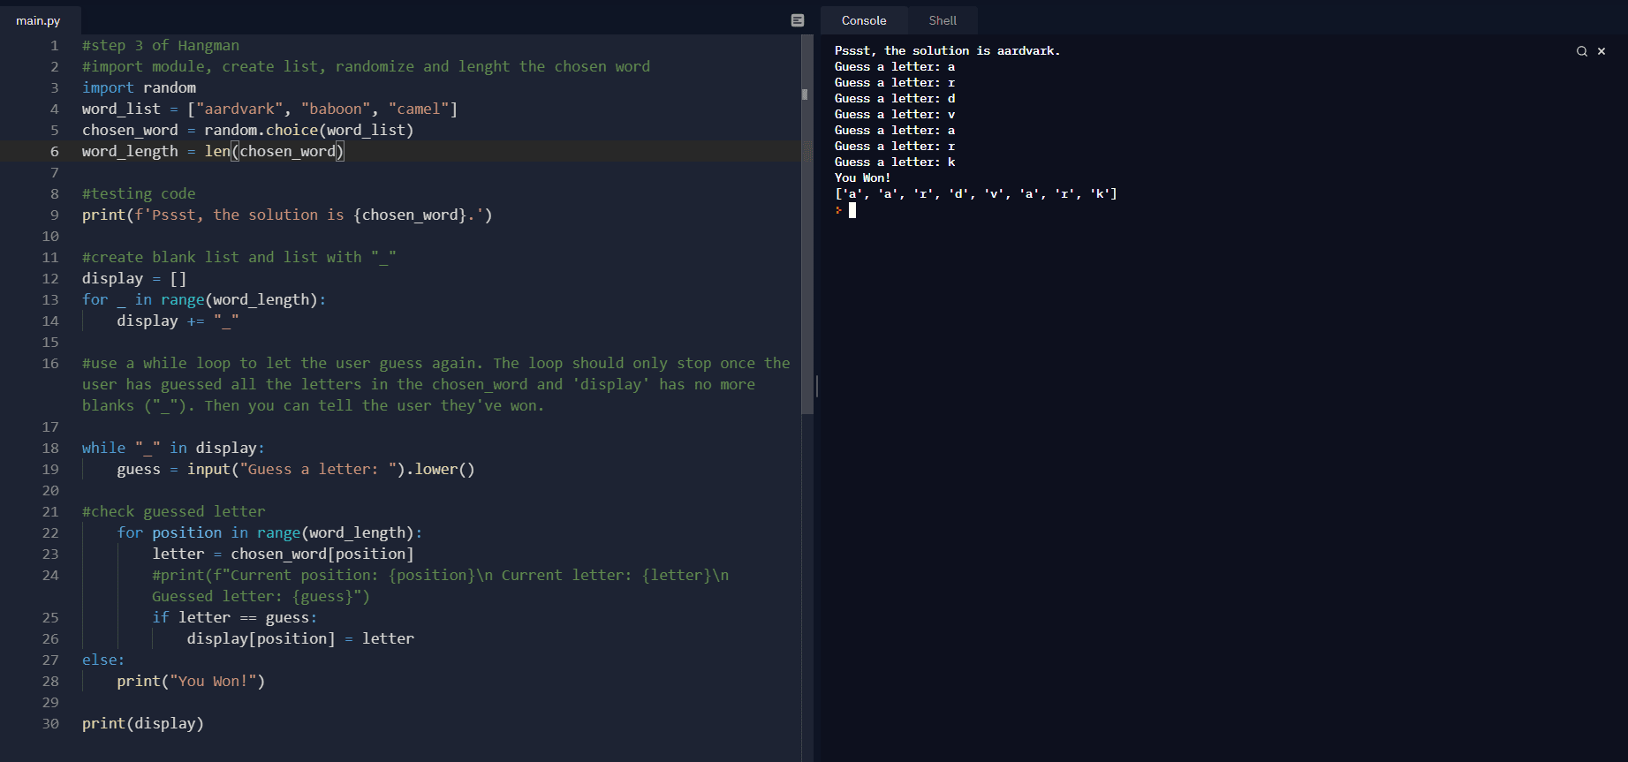
Task: Click the console list output line
Action: pyautogui.click(x=975, y=194)
